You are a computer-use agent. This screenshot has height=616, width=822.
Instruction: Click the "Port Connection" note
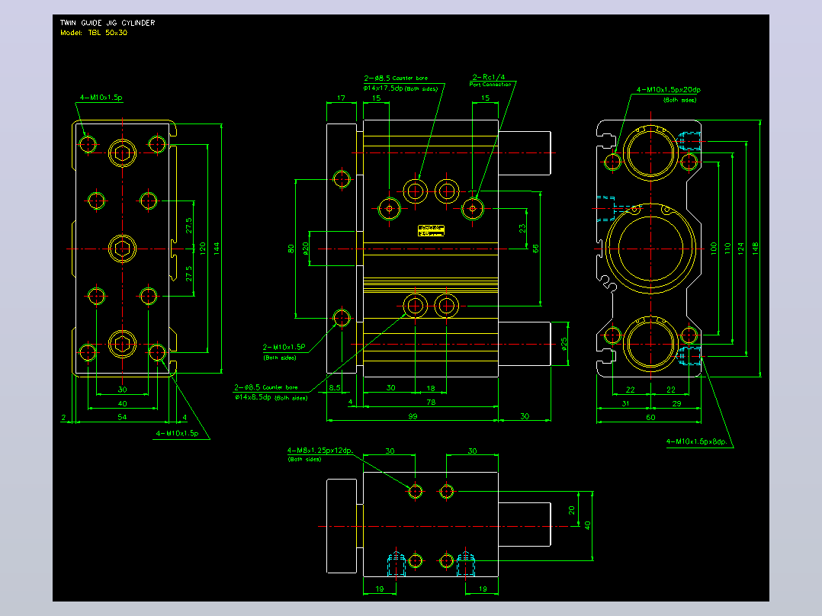tap(490, 85)
